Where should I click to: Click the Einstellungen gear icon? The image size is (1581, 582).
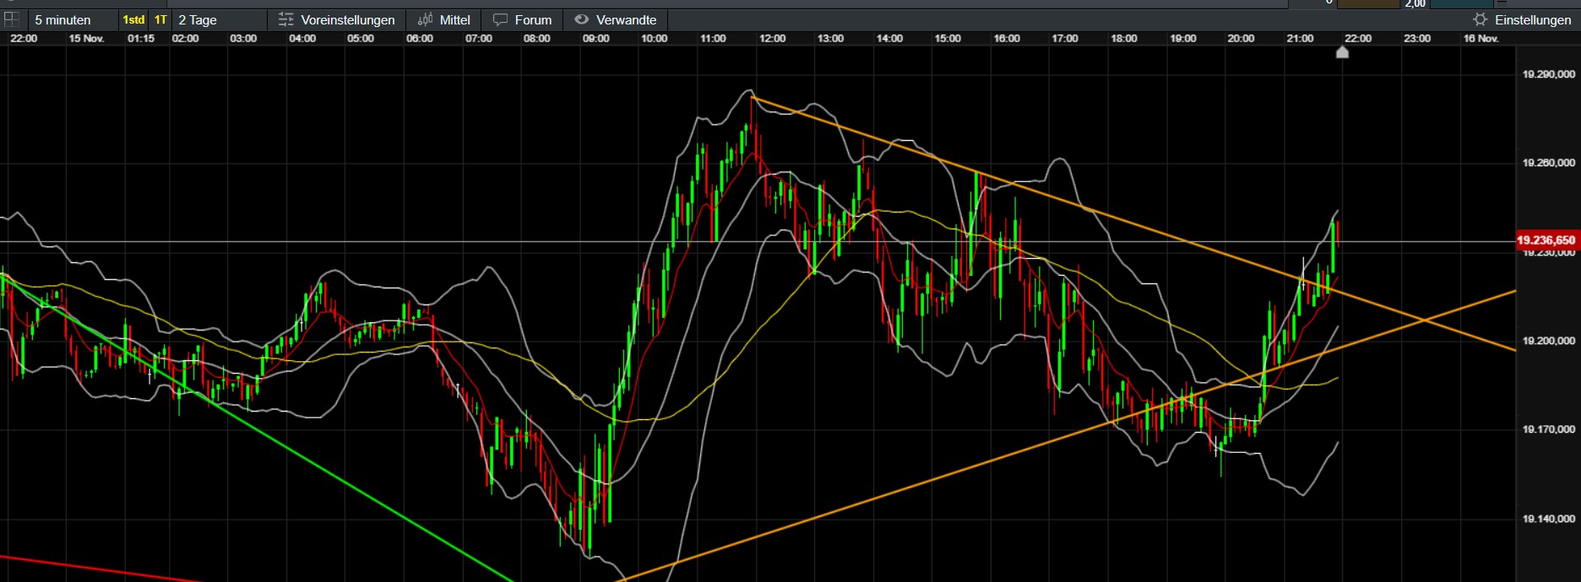1480,19
